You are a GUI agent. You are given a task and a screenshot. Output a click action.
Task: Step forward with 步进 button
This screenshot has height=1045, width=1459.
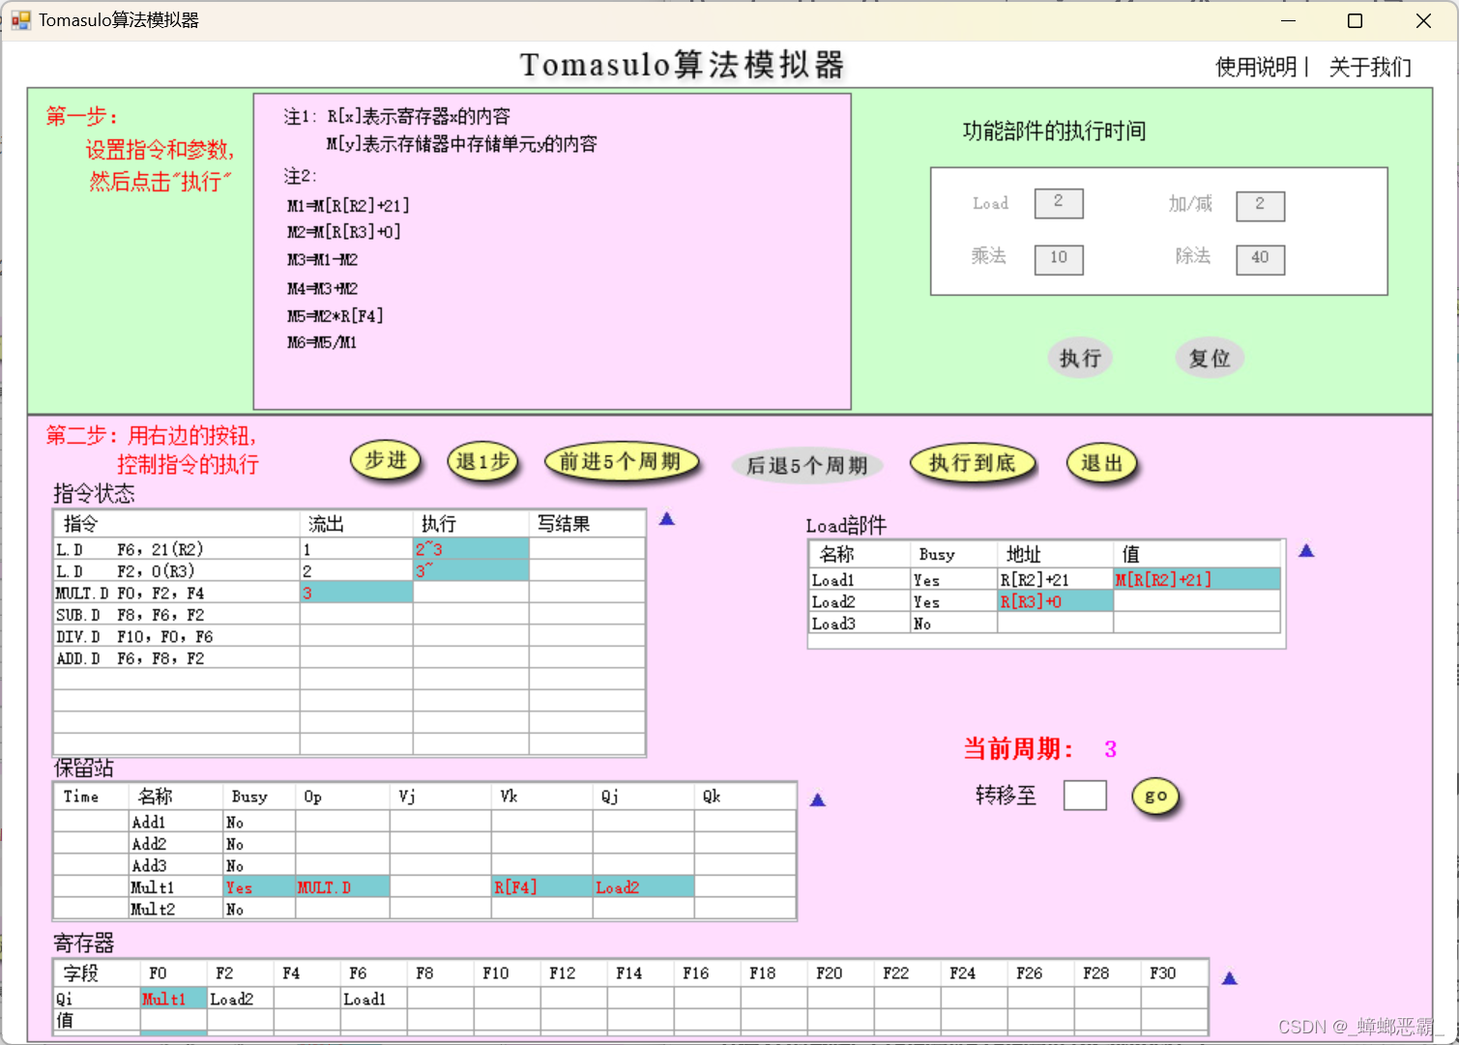tap(386, 461)
